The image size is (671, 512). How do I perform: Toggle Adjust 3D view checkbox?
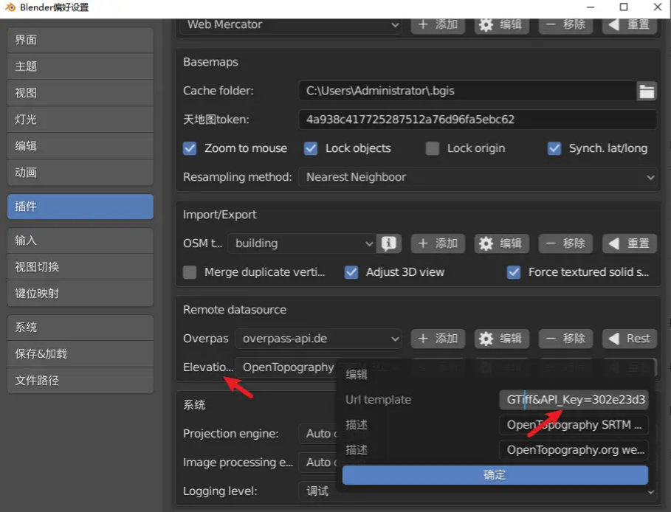(x=351, y=272)
